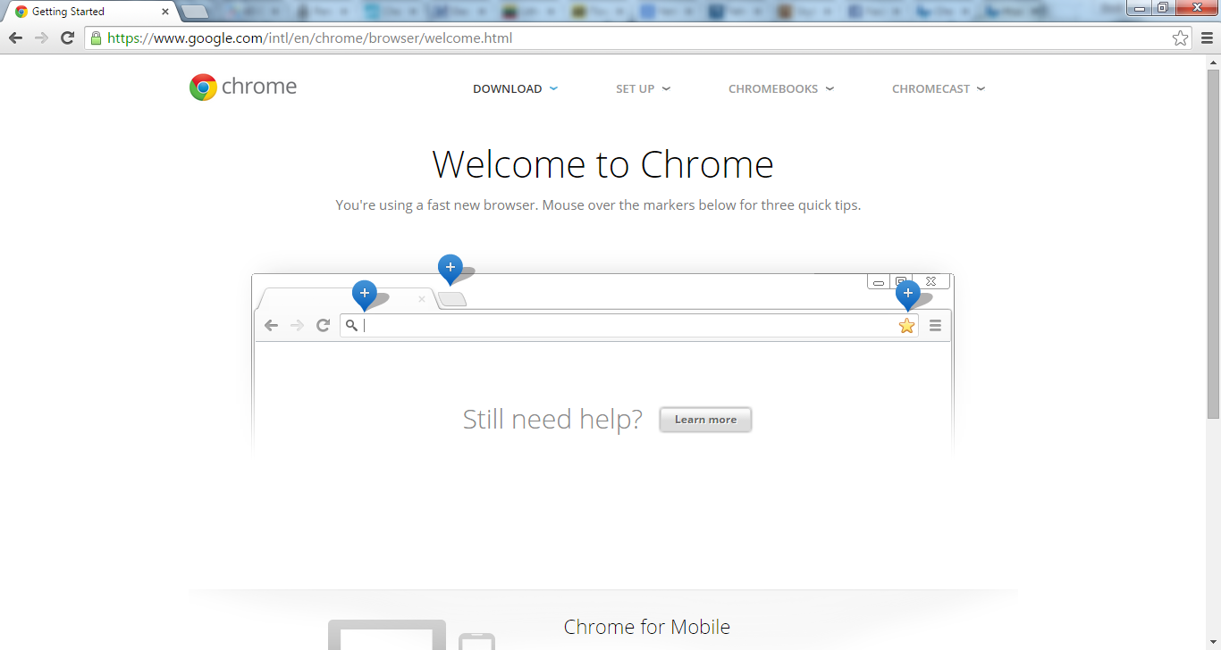Bookmark this page using the star icon
Screen dimensions: 1221x650
click(1180, 38)
